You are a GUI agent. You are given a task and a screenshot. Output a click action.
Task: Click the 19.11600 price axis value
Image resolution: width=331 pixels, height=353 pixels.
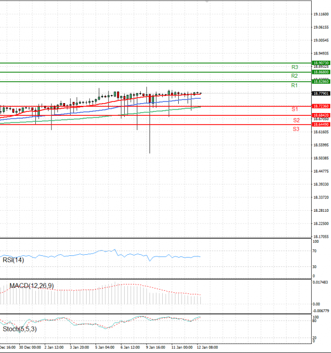(321, 14)
